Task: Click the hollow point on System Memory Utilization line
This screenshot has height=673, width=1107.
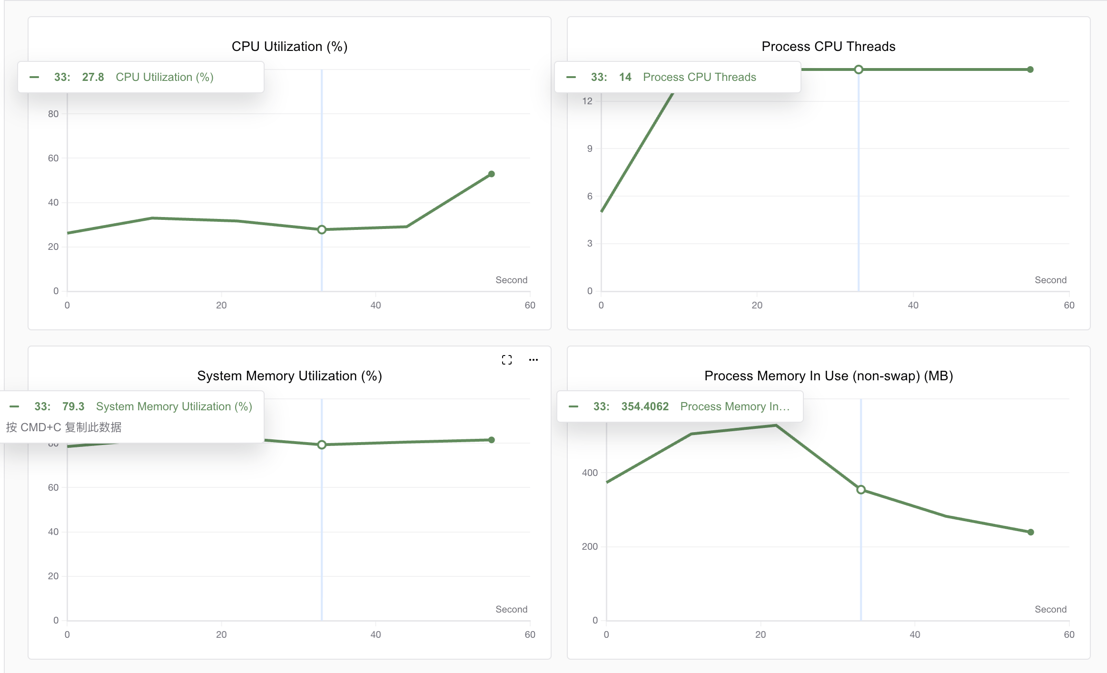Action: click(322, 445)
